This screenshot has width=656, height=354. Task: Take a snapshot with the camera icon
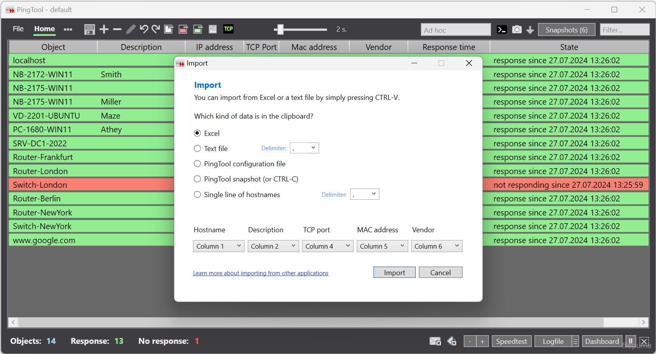[x=517, y=30]
